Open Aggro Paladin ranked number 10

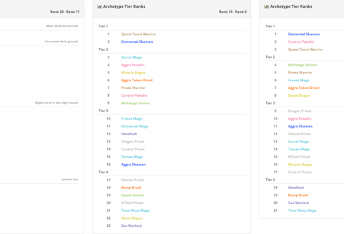point(300,119)
